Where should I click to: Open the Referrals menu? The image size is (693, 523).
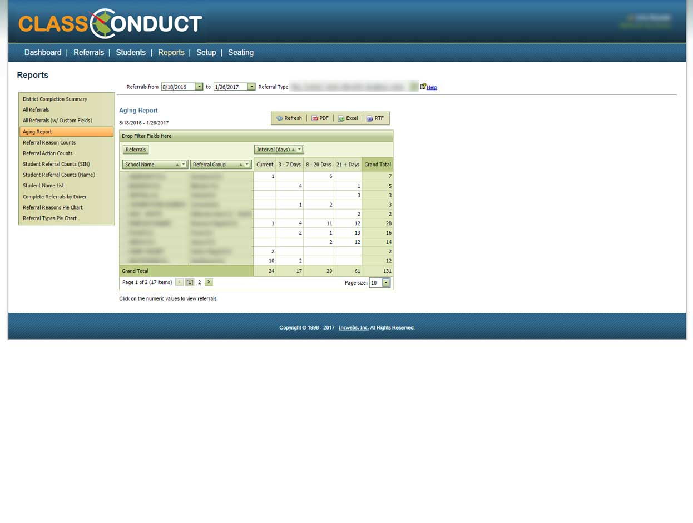point(88,52)
